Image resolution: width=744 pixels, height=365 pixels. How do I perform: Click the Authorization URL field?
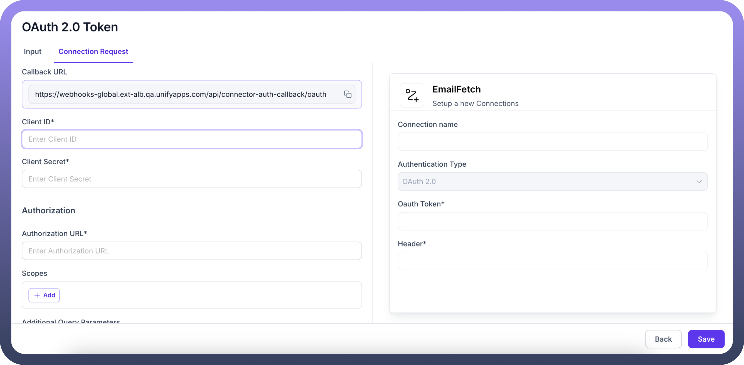point(191,251)
